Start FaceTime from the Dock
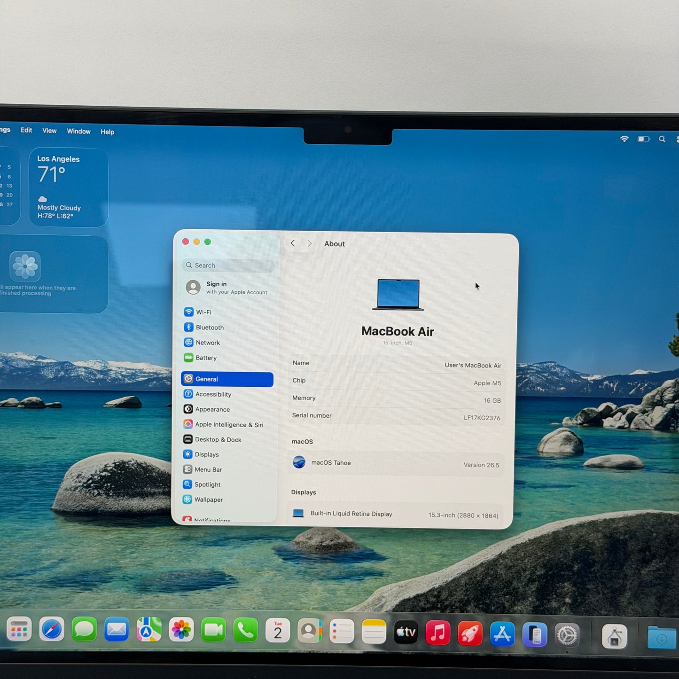This screenshot has height=679, width=679. [x=213, y=630]
